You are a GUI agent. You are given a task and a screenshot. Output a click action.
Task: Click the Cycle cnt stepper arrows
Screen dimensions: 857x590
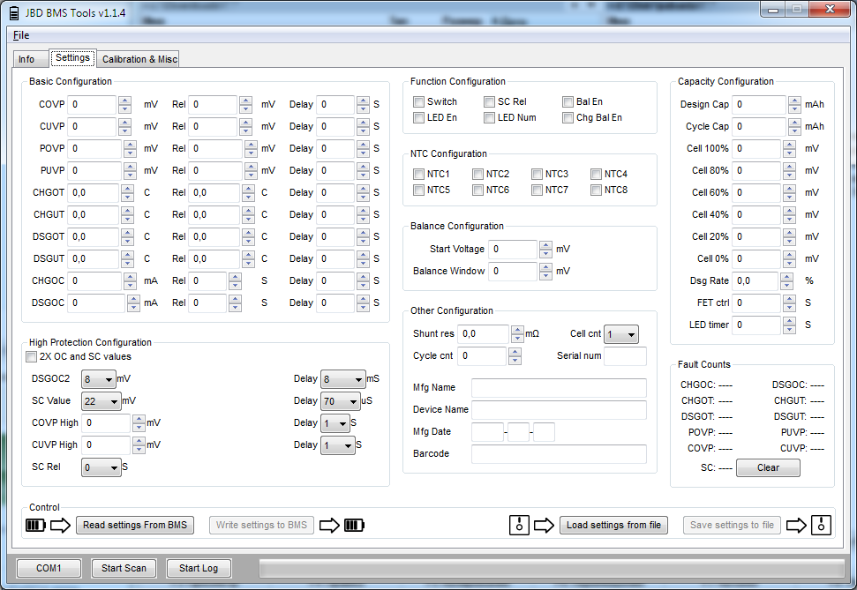[x=515, y=356]
